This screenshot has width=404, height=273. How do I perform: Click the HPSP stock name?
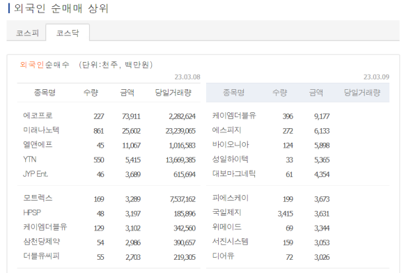coord(32,212)
